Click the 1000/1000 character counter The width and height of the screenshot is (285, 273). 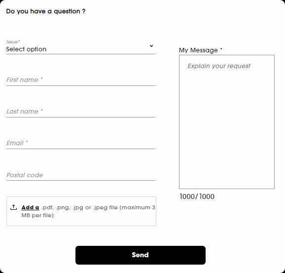coord(197,196)
